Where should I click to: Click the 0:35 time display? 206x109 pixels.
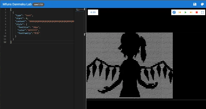tap(93, 12)
